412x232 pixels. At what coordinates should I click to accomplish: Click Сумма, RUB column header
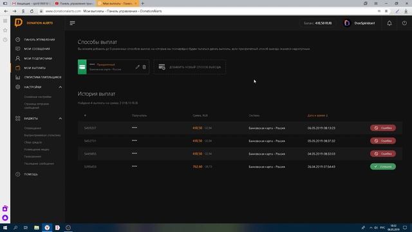[200, 115]
